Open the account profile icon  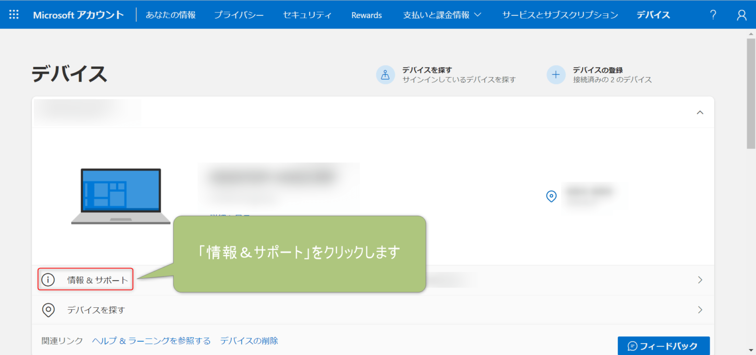[x=741, y=14]
